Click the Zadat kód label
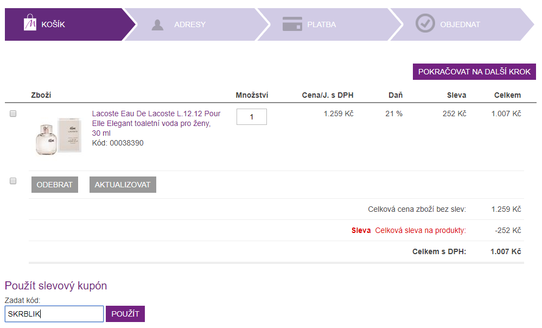 pos(22,300)
